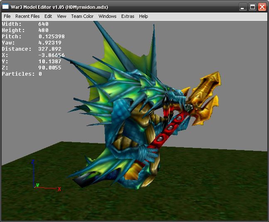Image resolution: width=269 pixels, height=222 pixels.
Task: Click the Pitch value 0.125398
Action: point(51,37)
